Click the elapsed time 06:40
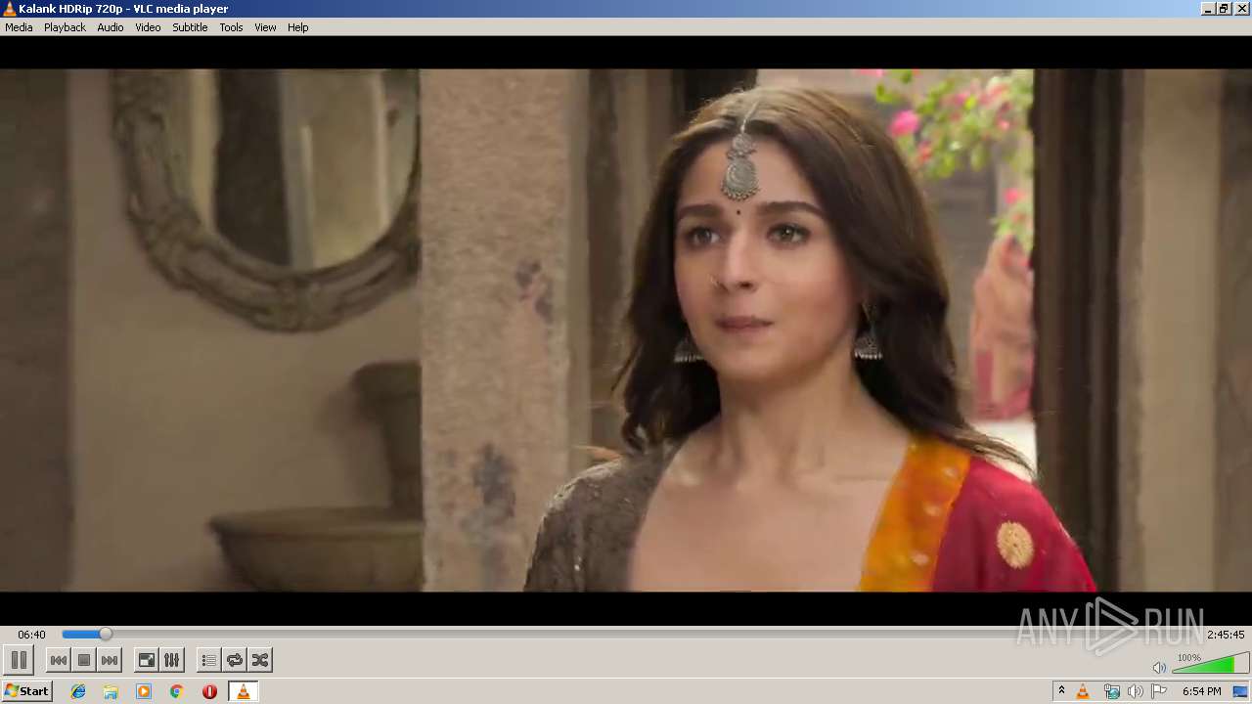This screenshot has width=1252, height=704. coord(31,635)
